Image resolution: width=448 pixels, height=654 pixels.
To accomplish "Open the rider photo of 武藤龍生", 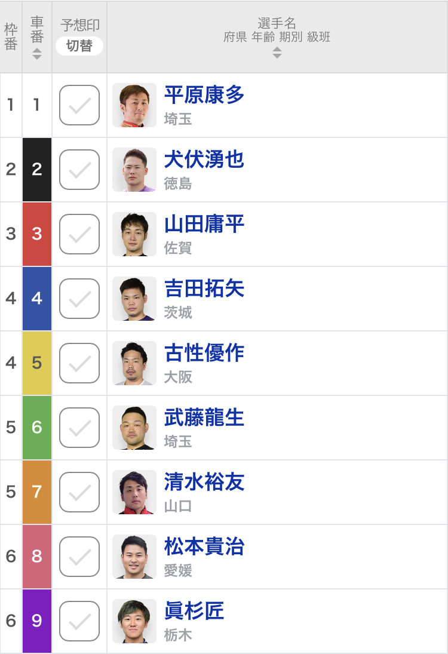I will [134, 428].
